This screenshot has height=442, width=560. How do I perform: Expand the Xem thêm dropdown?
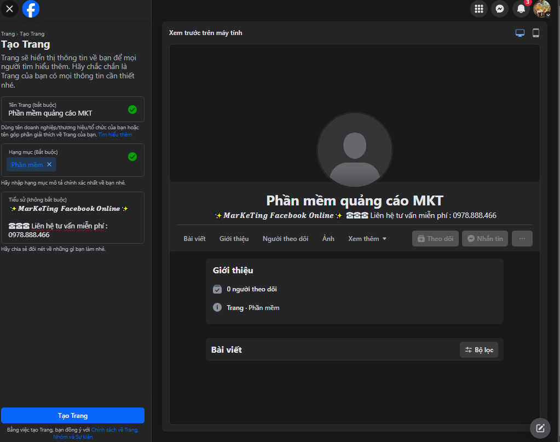pos(367,239)
